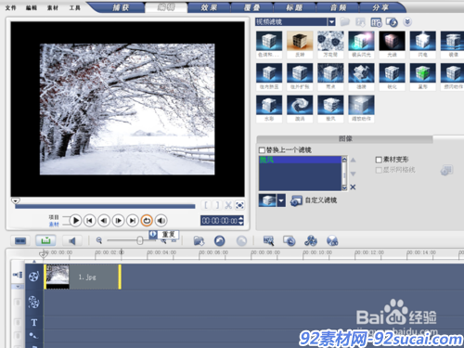464x348 pixels.
Task: Jump to end of the clip
Action: (x=133, y=221)
